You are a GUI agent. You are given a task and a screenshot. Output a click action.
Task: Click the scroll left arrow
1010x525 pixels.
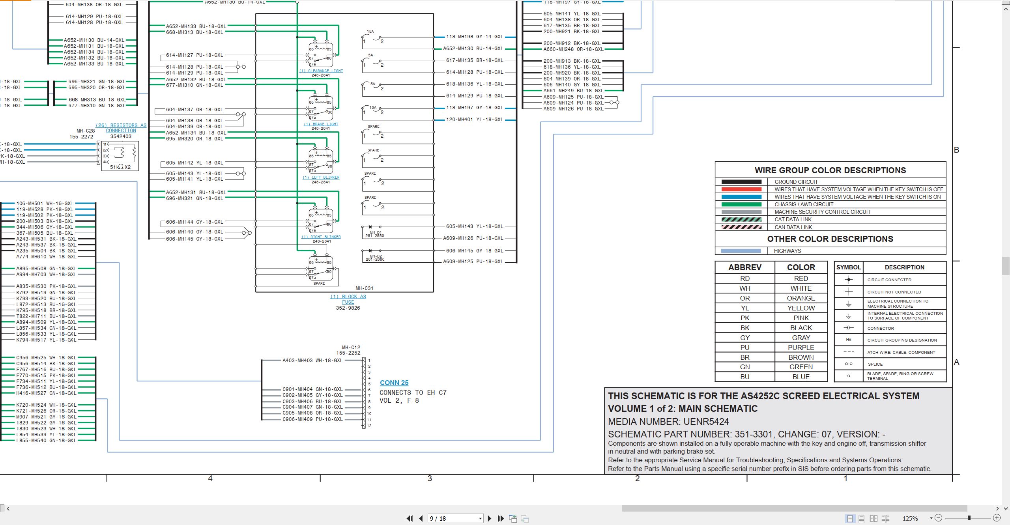[8, 508]
